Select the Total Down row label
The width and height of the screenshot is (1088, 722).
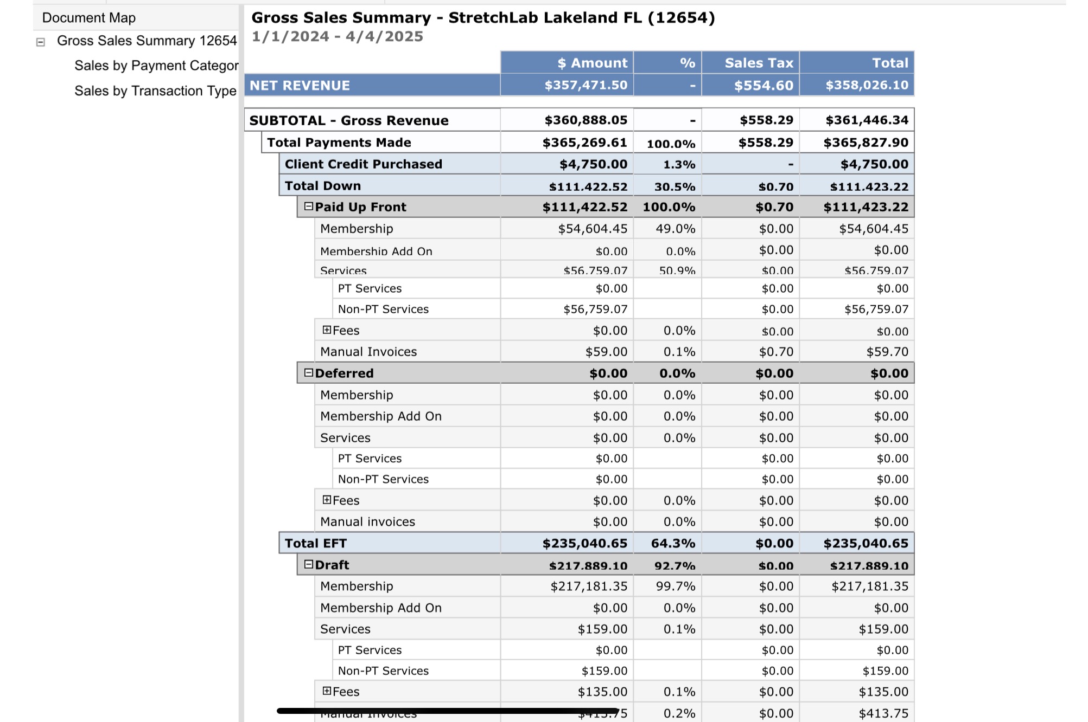[x=323, y=186]
